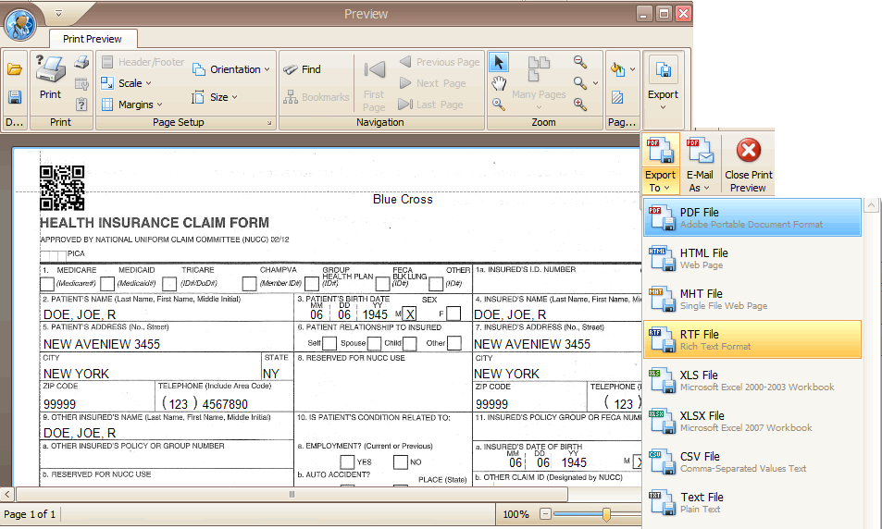Click the Page Color paint bucket icon
This screenshot has width=882, height=529.
(617, 69)
